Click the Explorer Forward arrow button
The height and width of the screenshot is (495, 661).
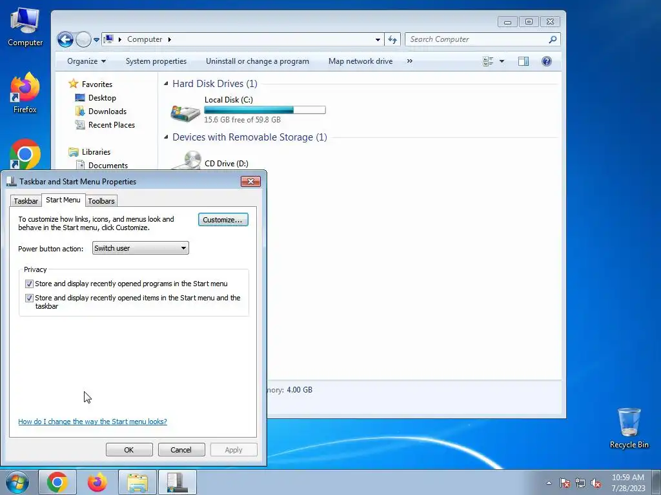coord(83,39)
